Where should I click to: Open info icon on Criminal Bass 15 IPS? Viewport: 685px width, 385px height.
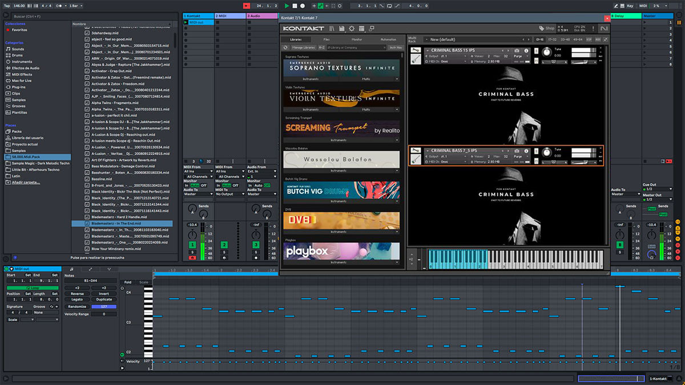(x=527, y=51)
